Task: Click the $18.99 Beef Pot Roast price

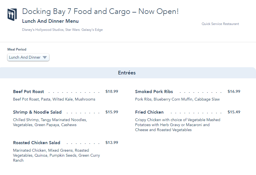Action: click(x=112, y=91)
